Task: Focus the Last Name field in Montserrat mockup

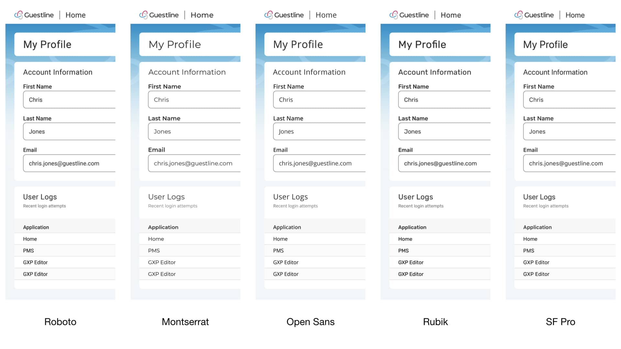Action: 194,131
